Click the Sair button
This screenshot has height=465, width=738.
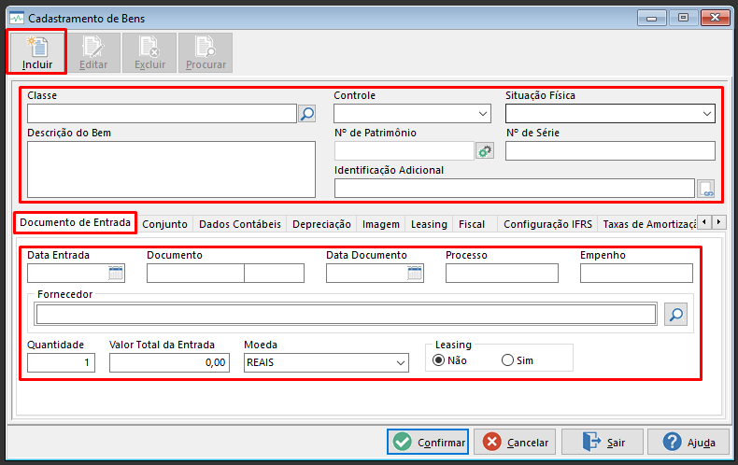tap(603, 442)
